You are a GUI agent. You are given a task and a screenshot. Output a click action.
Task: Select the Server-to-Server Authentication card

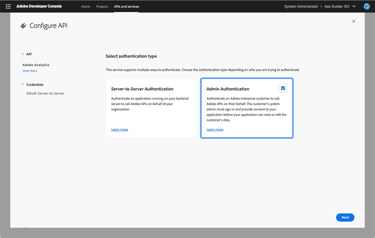(151, 107)
